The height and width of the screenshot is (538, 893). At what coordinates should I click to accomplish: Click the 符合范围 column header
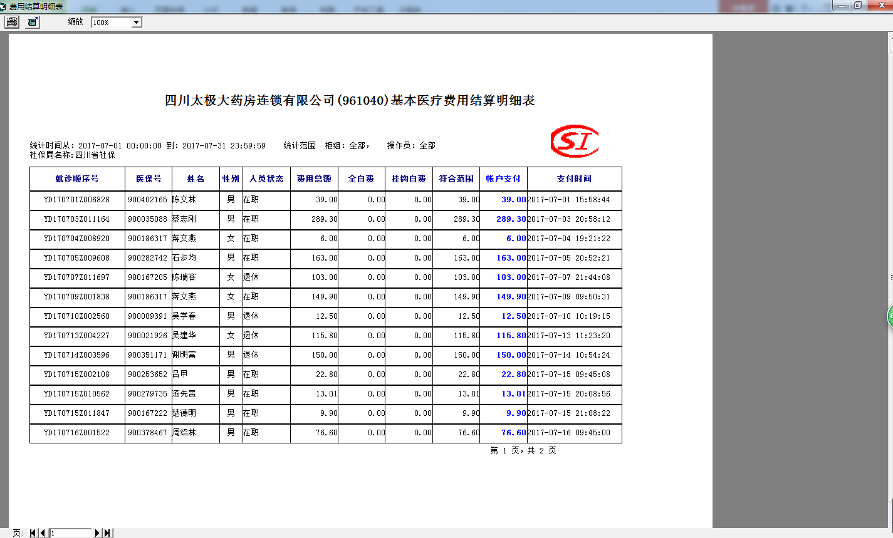[x=456, y=178]
